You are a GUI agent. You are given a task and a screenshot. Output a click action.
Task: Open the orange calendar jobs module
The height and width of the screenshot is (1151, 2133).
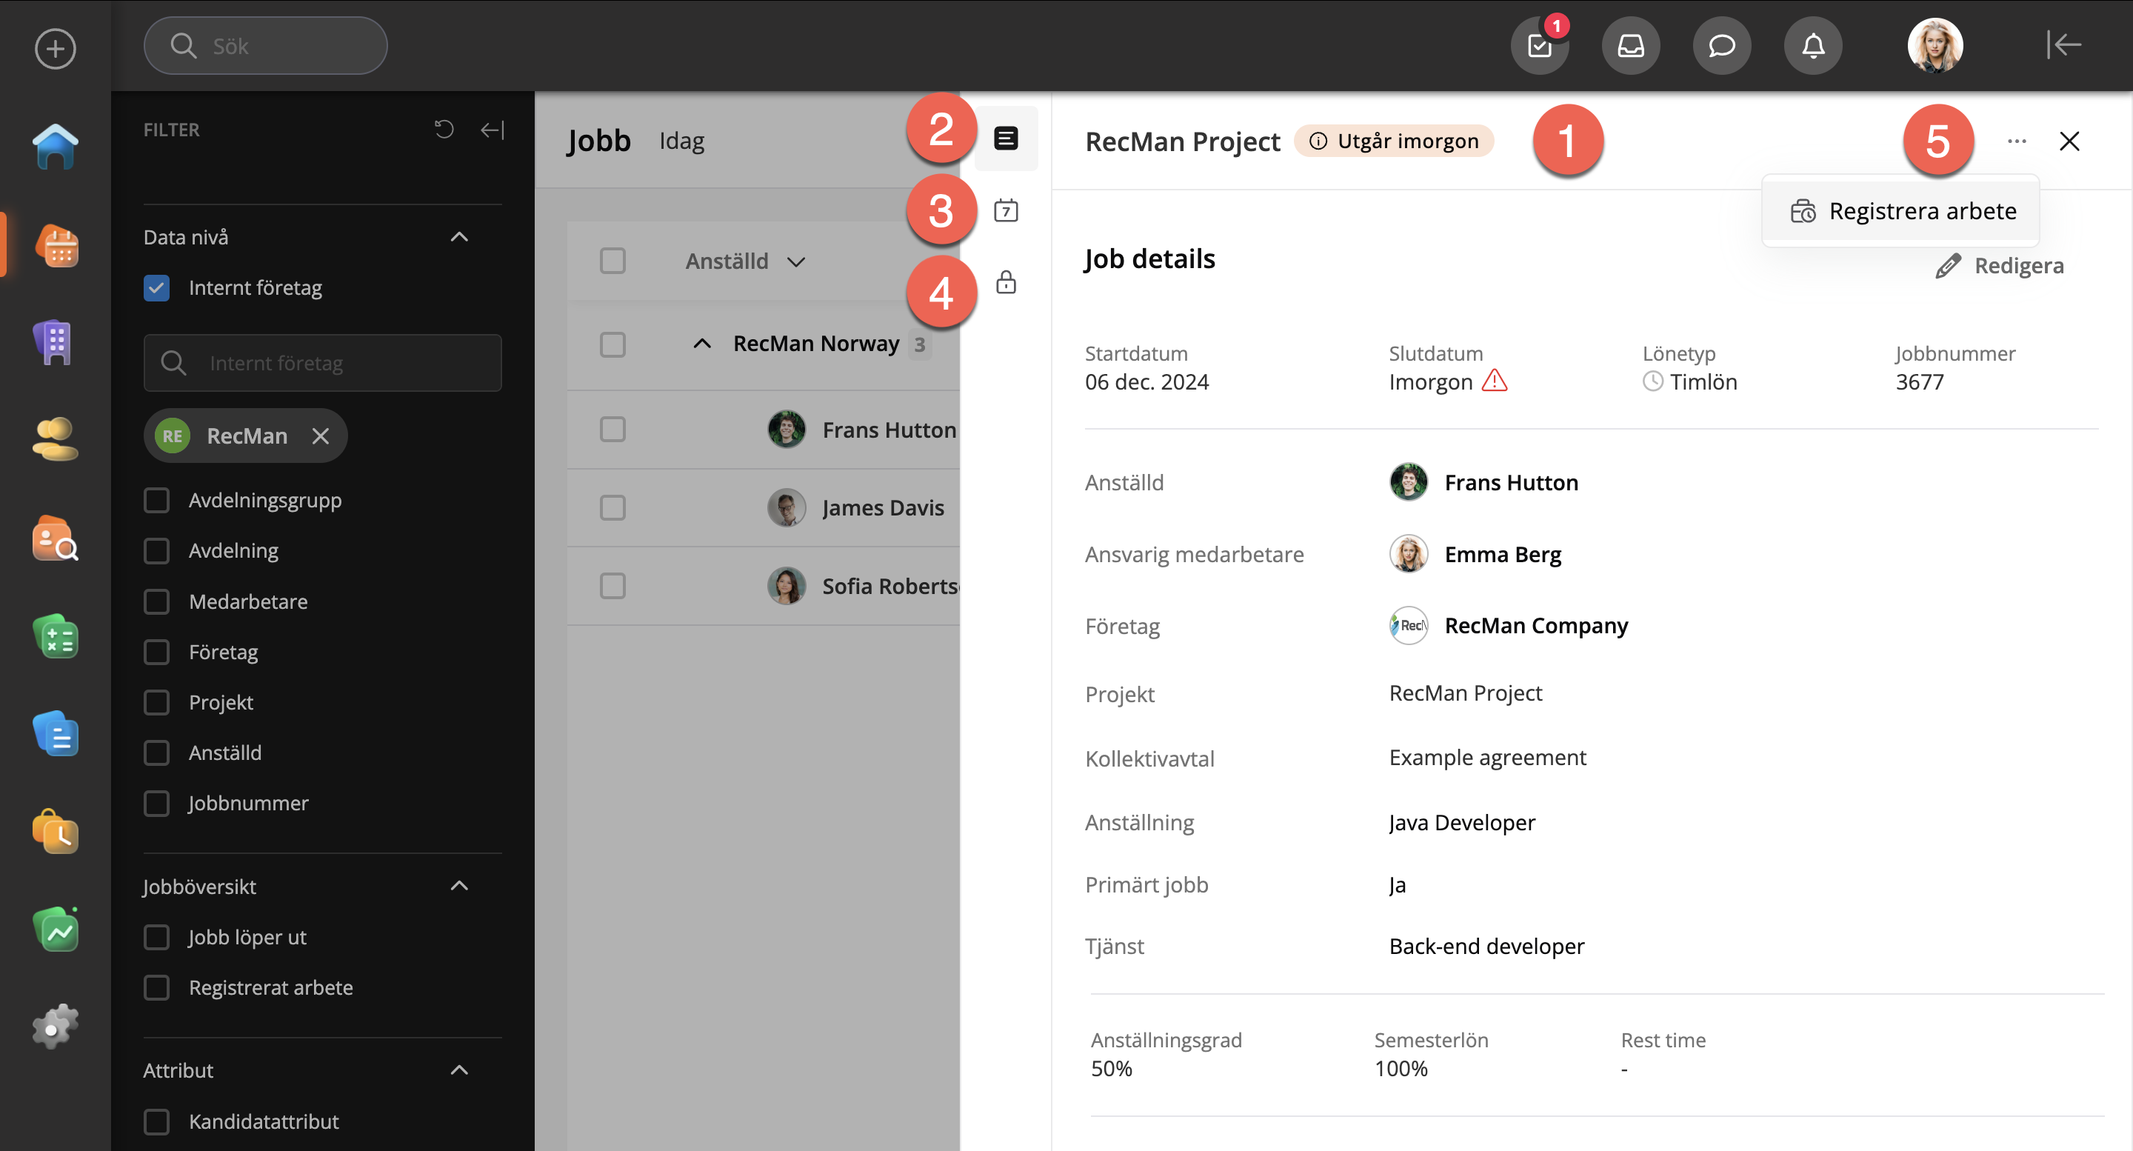coord(56,246)
